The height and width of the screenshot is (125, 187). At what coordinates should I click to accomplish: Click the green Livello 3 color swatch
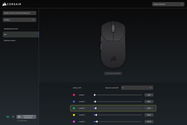point(74,108)
